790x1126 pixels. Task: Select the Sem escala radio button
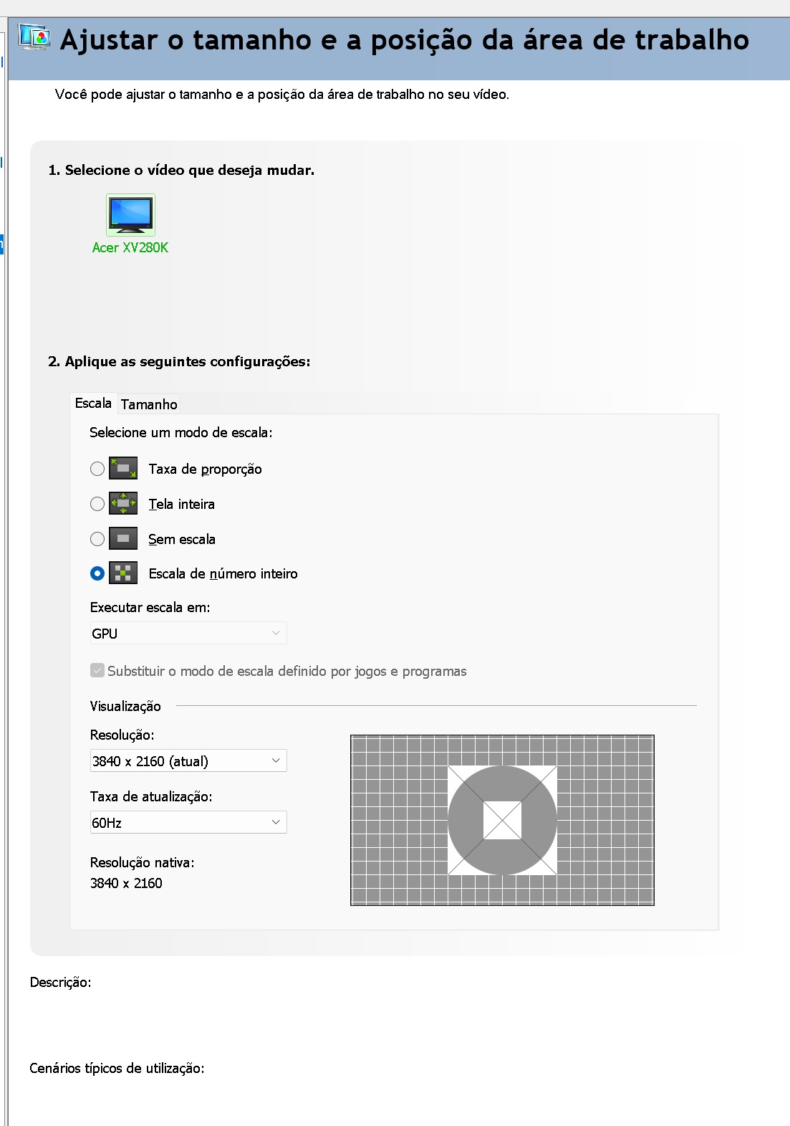click(x=97, y=539)
